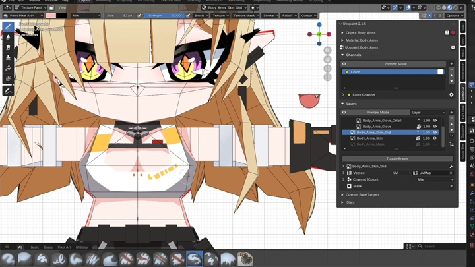Image resolution: width=475 pixels, height=267 pixels.
Task: Select the Mask tool in left toolbar
Action: [8, 78]
